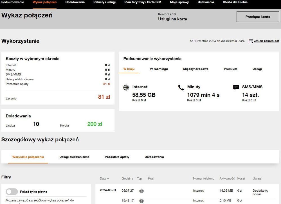Switch to 'Pozostałe opłaty' detail tab
The image size is (281, 204).
coord(117,157)
